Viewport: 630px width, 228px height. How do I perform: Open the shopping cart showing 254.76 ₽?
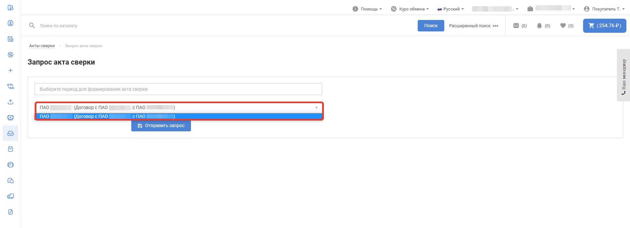pos(604,26)
